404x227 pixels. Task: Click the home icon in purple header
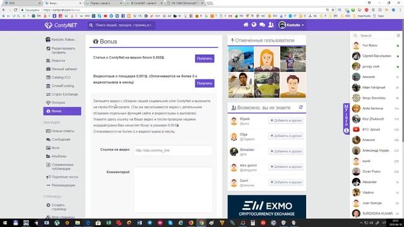(246, 25)
